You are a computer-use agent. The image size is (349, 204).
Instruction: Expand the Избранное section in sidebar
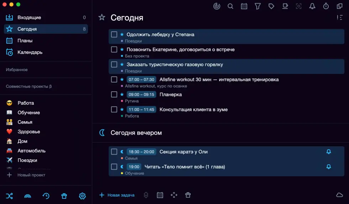17,70
